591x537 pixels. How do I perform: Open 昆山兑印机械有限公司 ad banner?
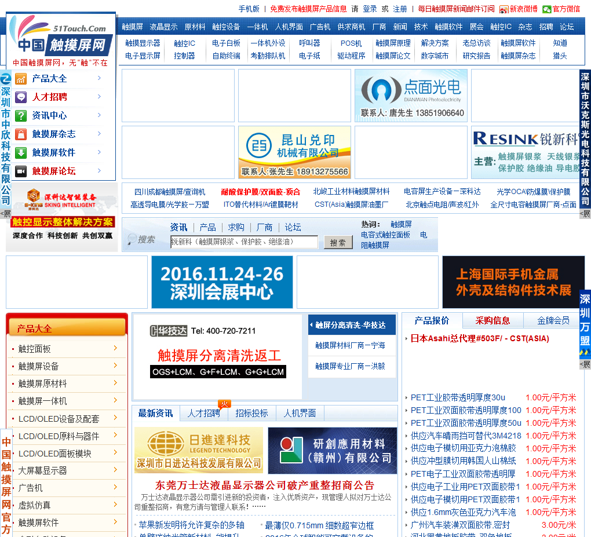coord(295,152)
